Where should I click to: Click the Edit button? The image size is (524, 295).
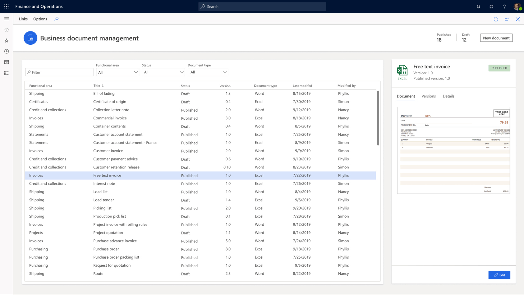click(x=499, y=275)
